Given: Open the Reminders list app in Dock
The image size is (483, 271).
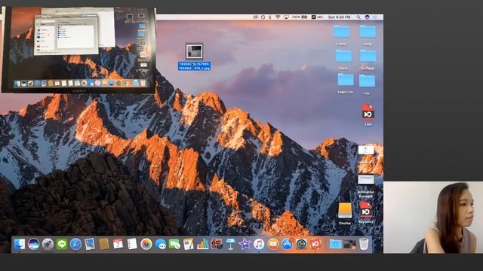Looking at the screenshot, I should (x=132, y=244).
